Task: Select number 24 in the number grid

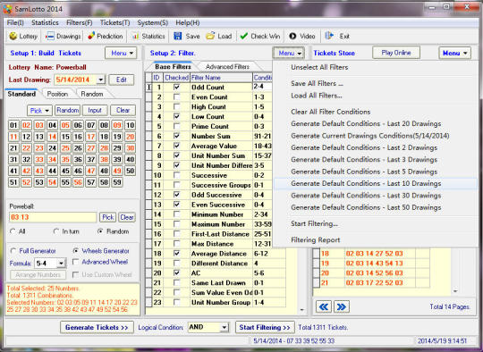Action: pyautogui.click(x=52, y=148)
